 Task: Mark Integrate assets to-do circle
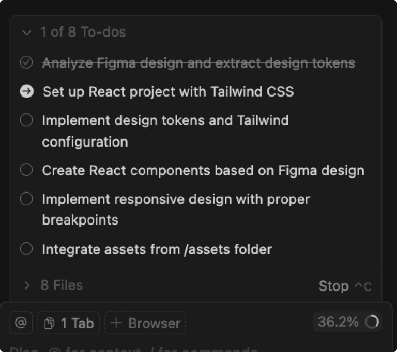(x=26, y=249)
